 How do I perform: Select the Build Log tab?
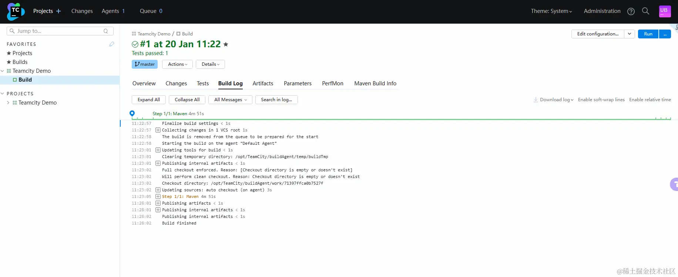230,83
